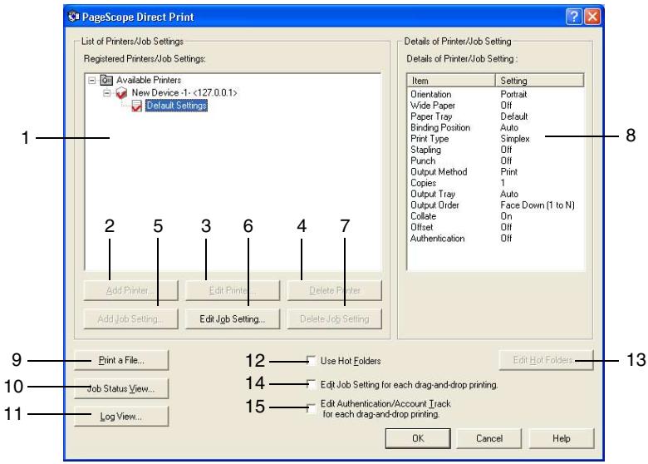Collapse the Available Printers tree node

point(92,80)
